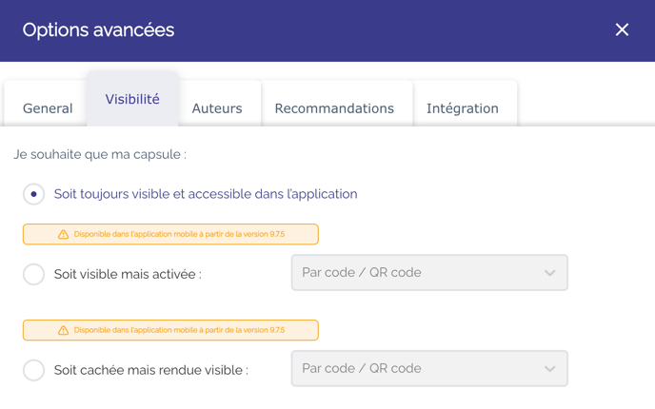
Task: Click the "Soit toujours visible et accessible dans l'application" label text
Action: tap(206, 194)
